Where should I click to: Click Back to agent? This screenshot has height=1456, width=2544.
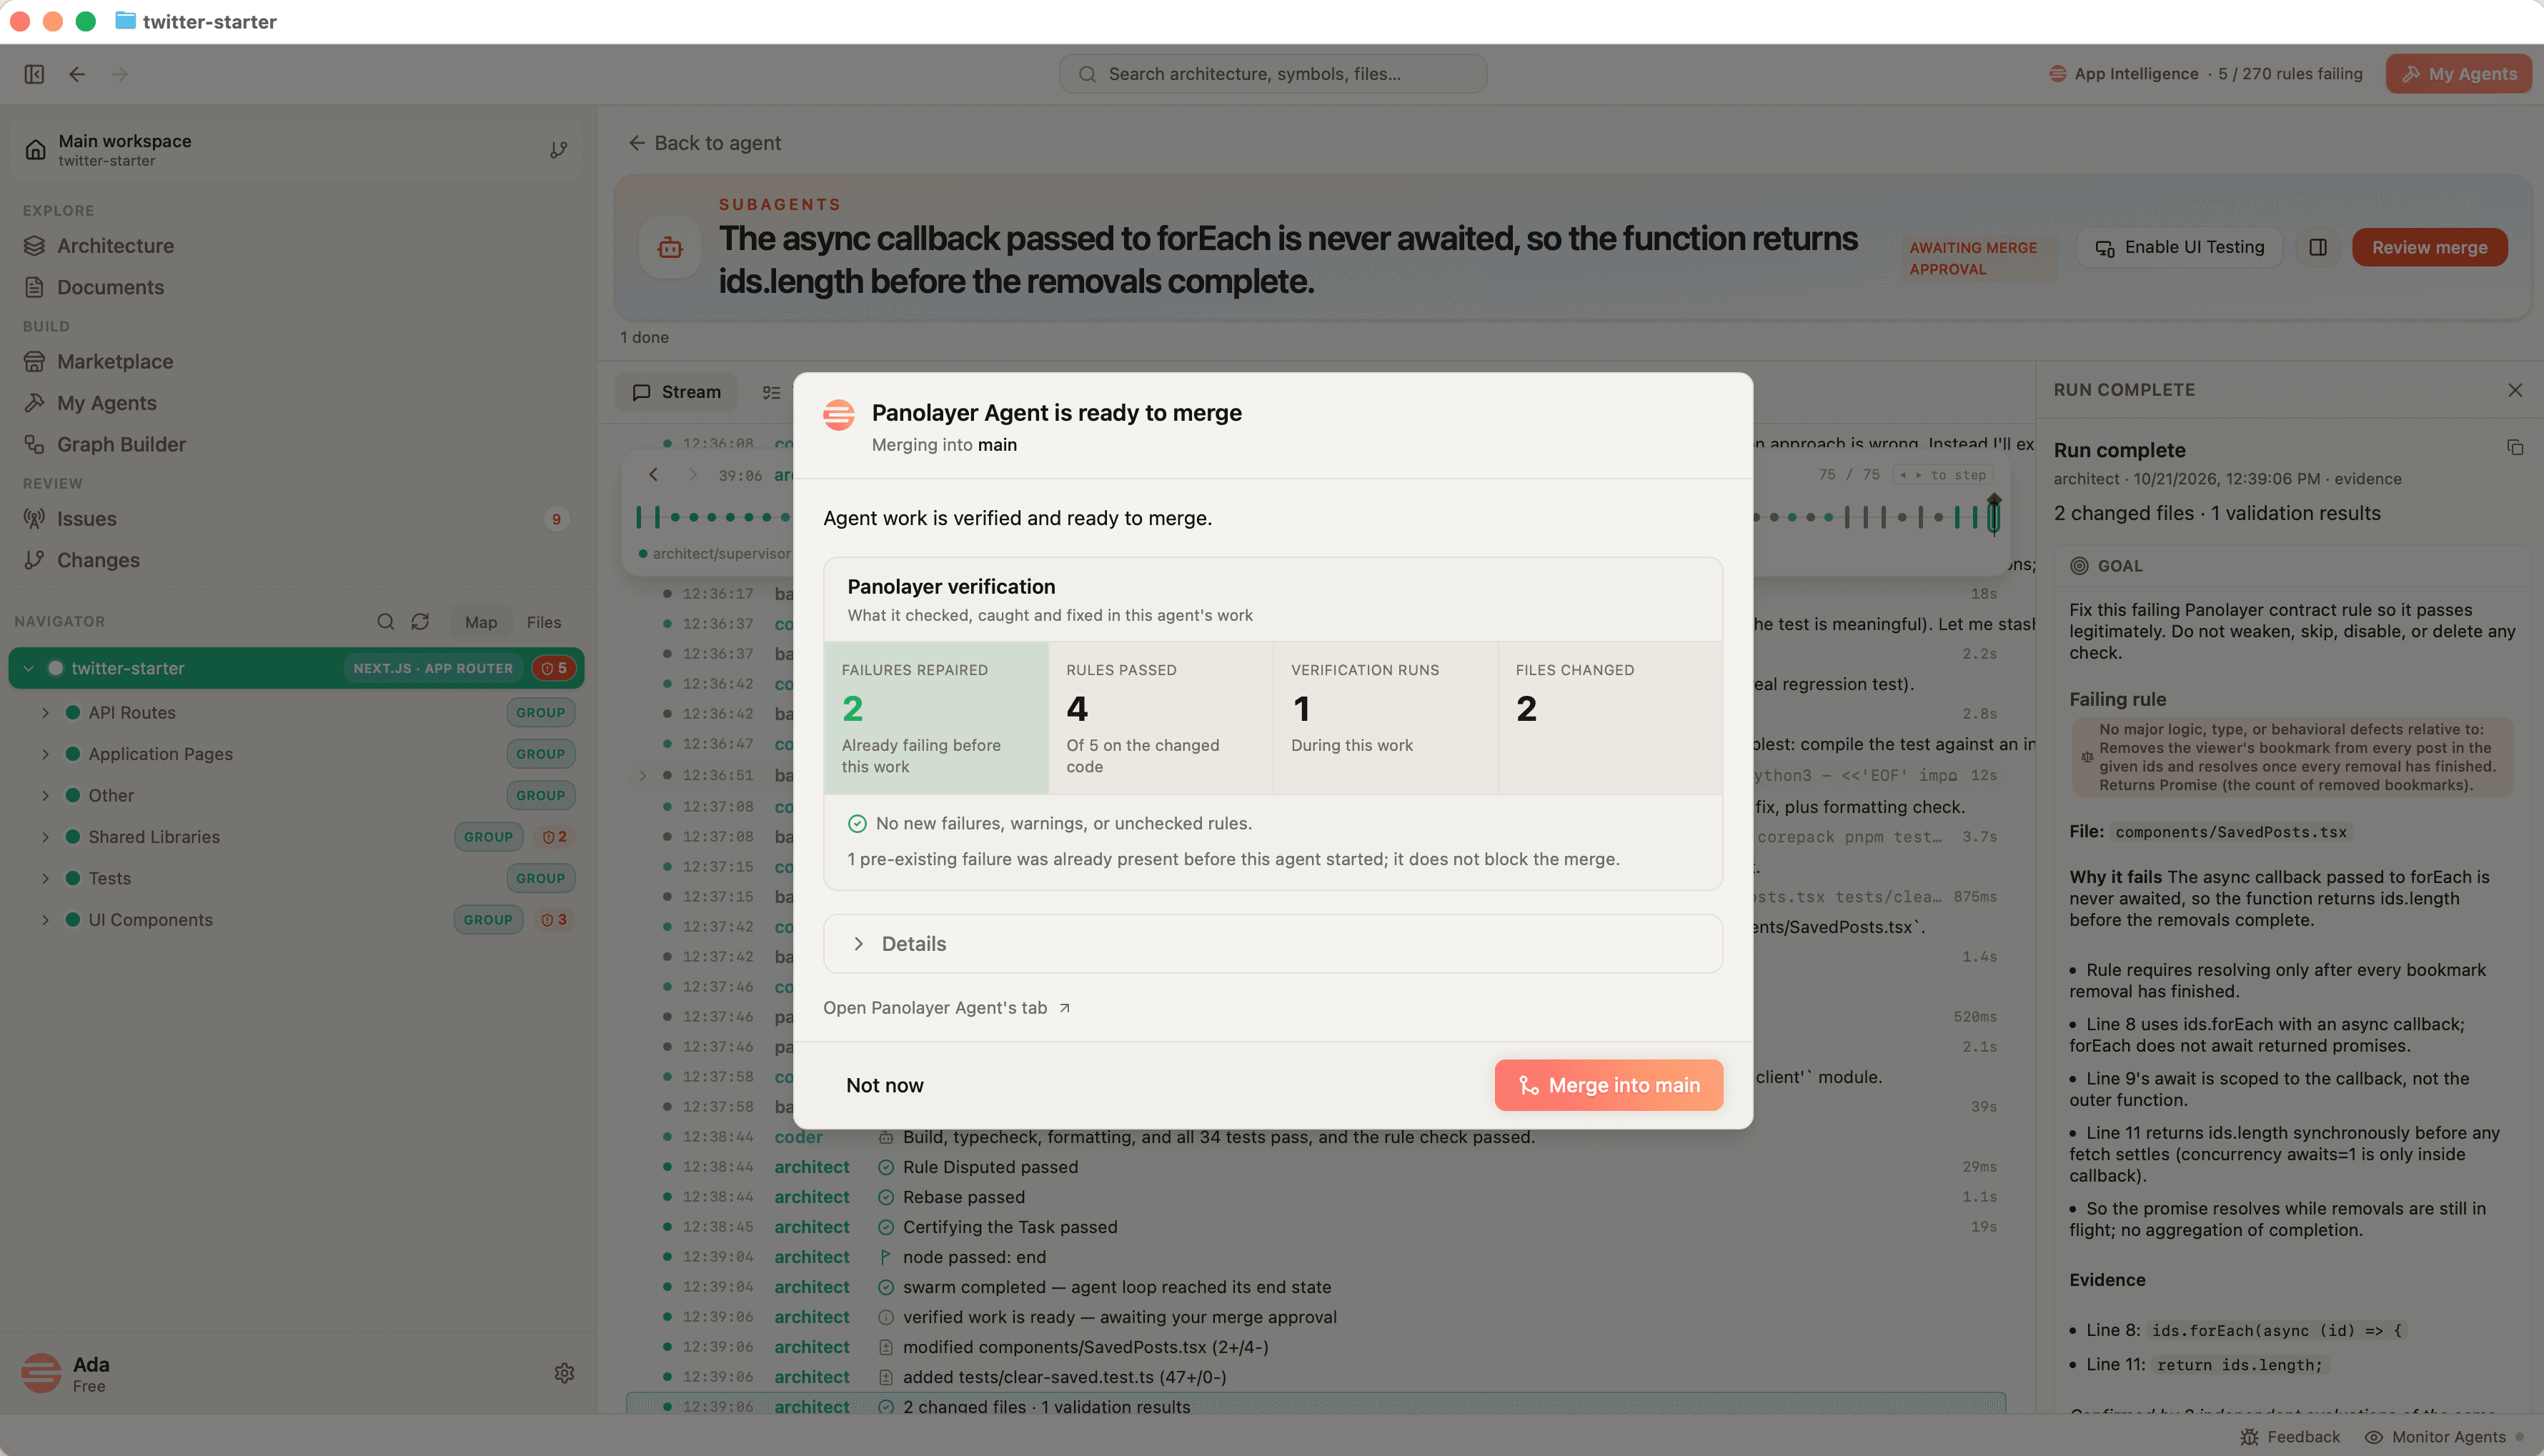pos(704,143)
